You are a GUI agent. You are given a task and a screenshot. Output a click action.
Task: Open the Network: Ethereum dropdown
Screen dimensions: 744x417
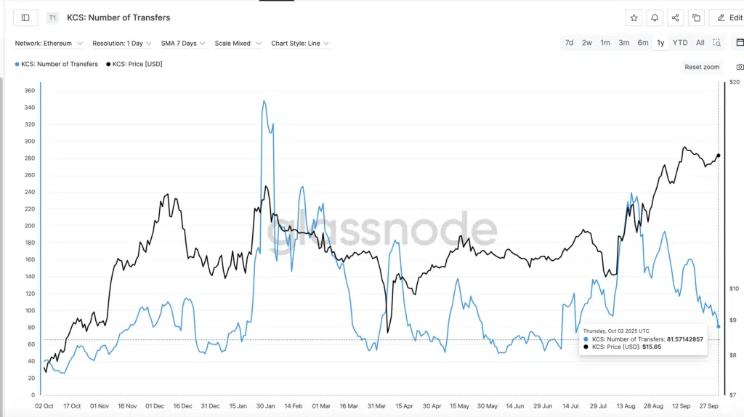tap(49, 44)
